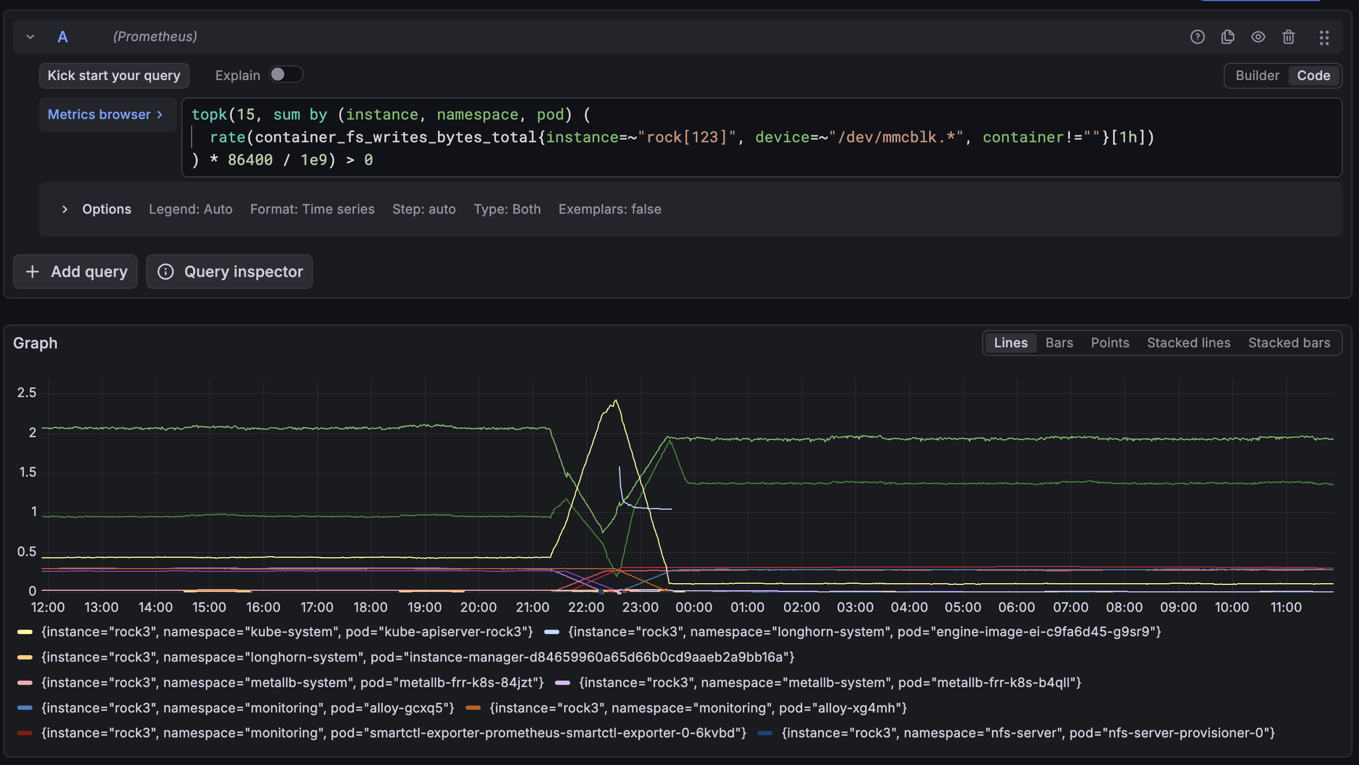Select smartctl-exporter legend series label
This screenshot has height=765, width=1359.
(394, 733)
